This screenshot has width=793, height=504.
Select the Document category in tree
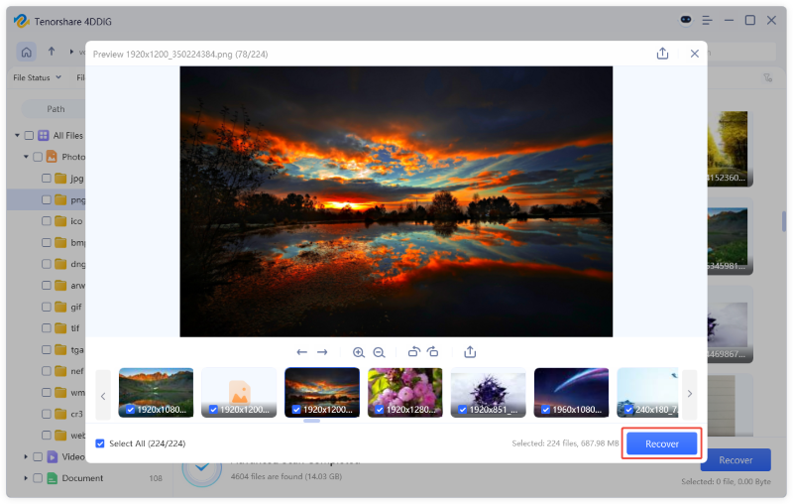pos(82,478)
